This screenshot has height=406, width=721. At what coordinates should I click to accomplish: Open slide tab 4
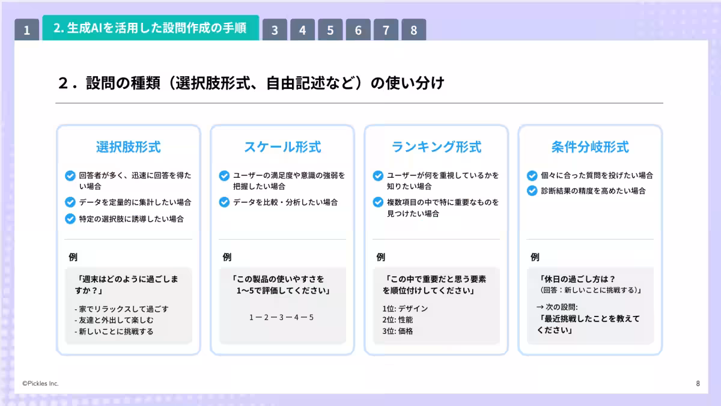point(303,28)
